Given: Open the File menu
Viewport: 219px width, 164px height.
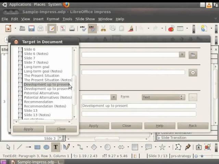Looking at the screenshot, I should click(4, 19).
